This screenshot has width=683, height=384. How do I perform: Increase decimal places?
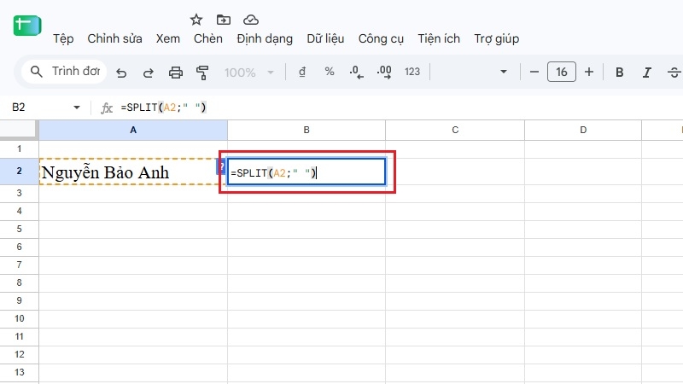pos(384,72)
